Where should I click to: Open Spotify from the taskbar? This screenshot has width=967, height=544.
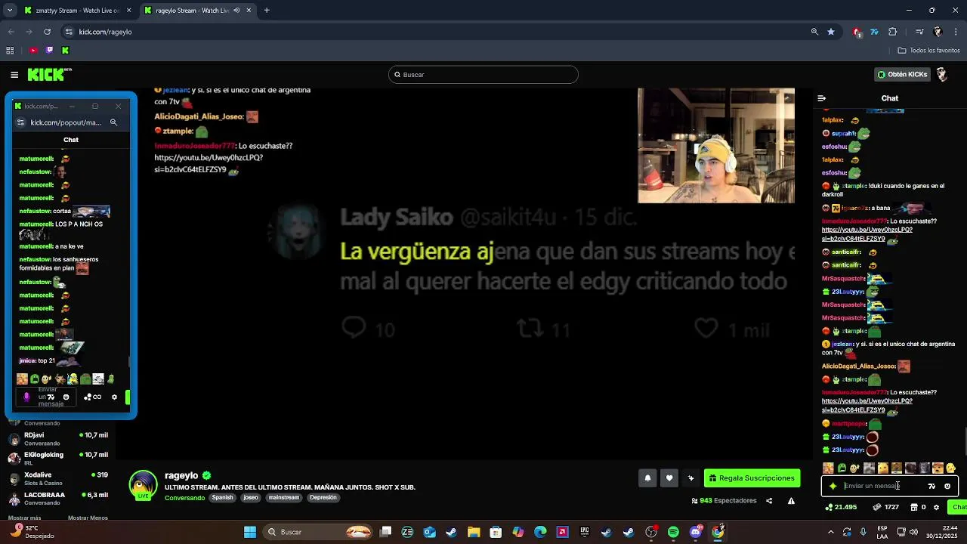pyautogui.click(x=673, y=532)
